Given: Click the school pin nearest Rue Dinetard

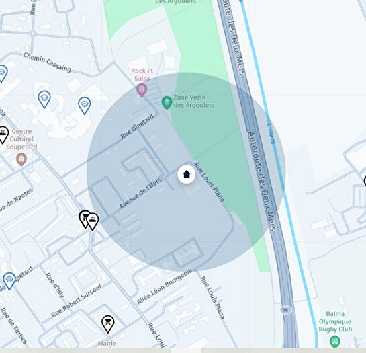Looking at the screenshot, I should coord(84,106).
